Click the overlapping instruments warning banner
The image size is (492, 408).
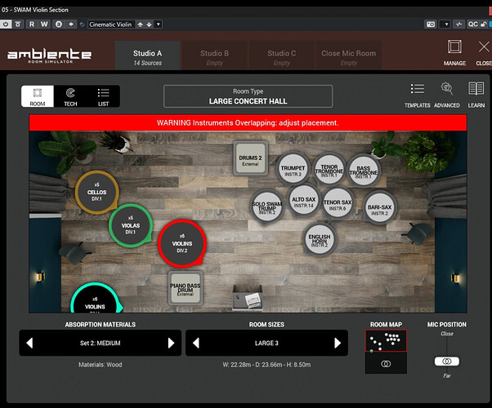(x=248, y=122)
